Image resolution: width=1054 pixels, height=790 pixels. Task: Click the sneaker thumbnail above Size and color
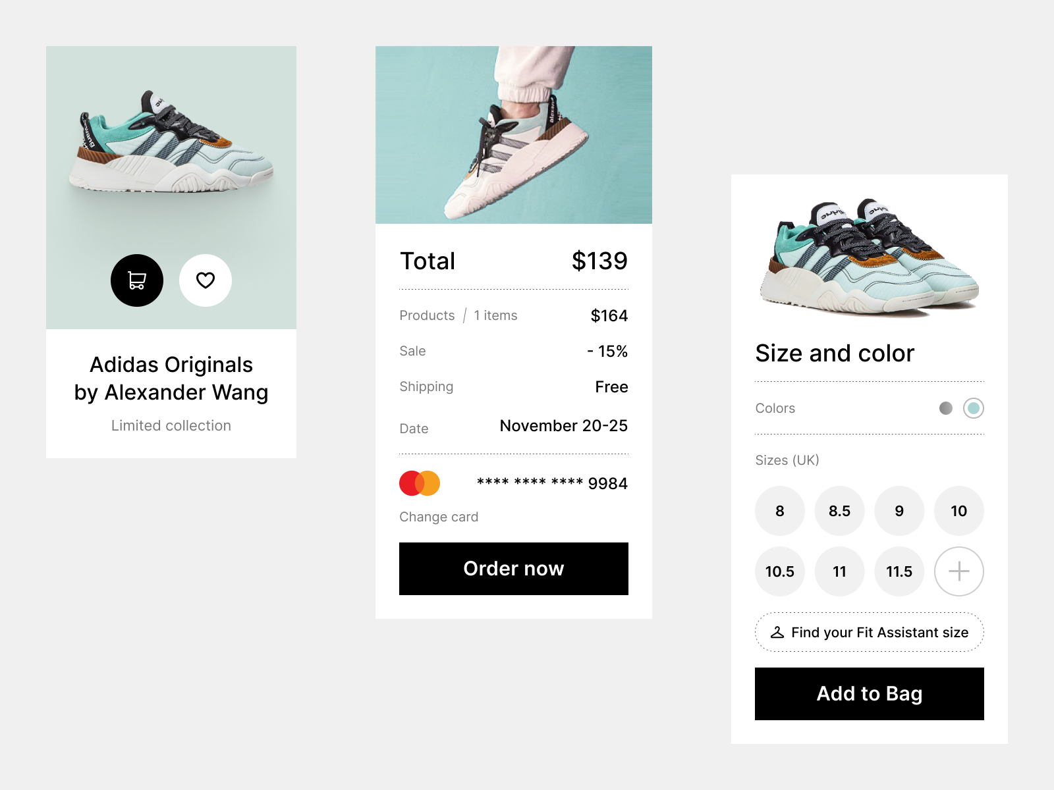pos(868,257)
